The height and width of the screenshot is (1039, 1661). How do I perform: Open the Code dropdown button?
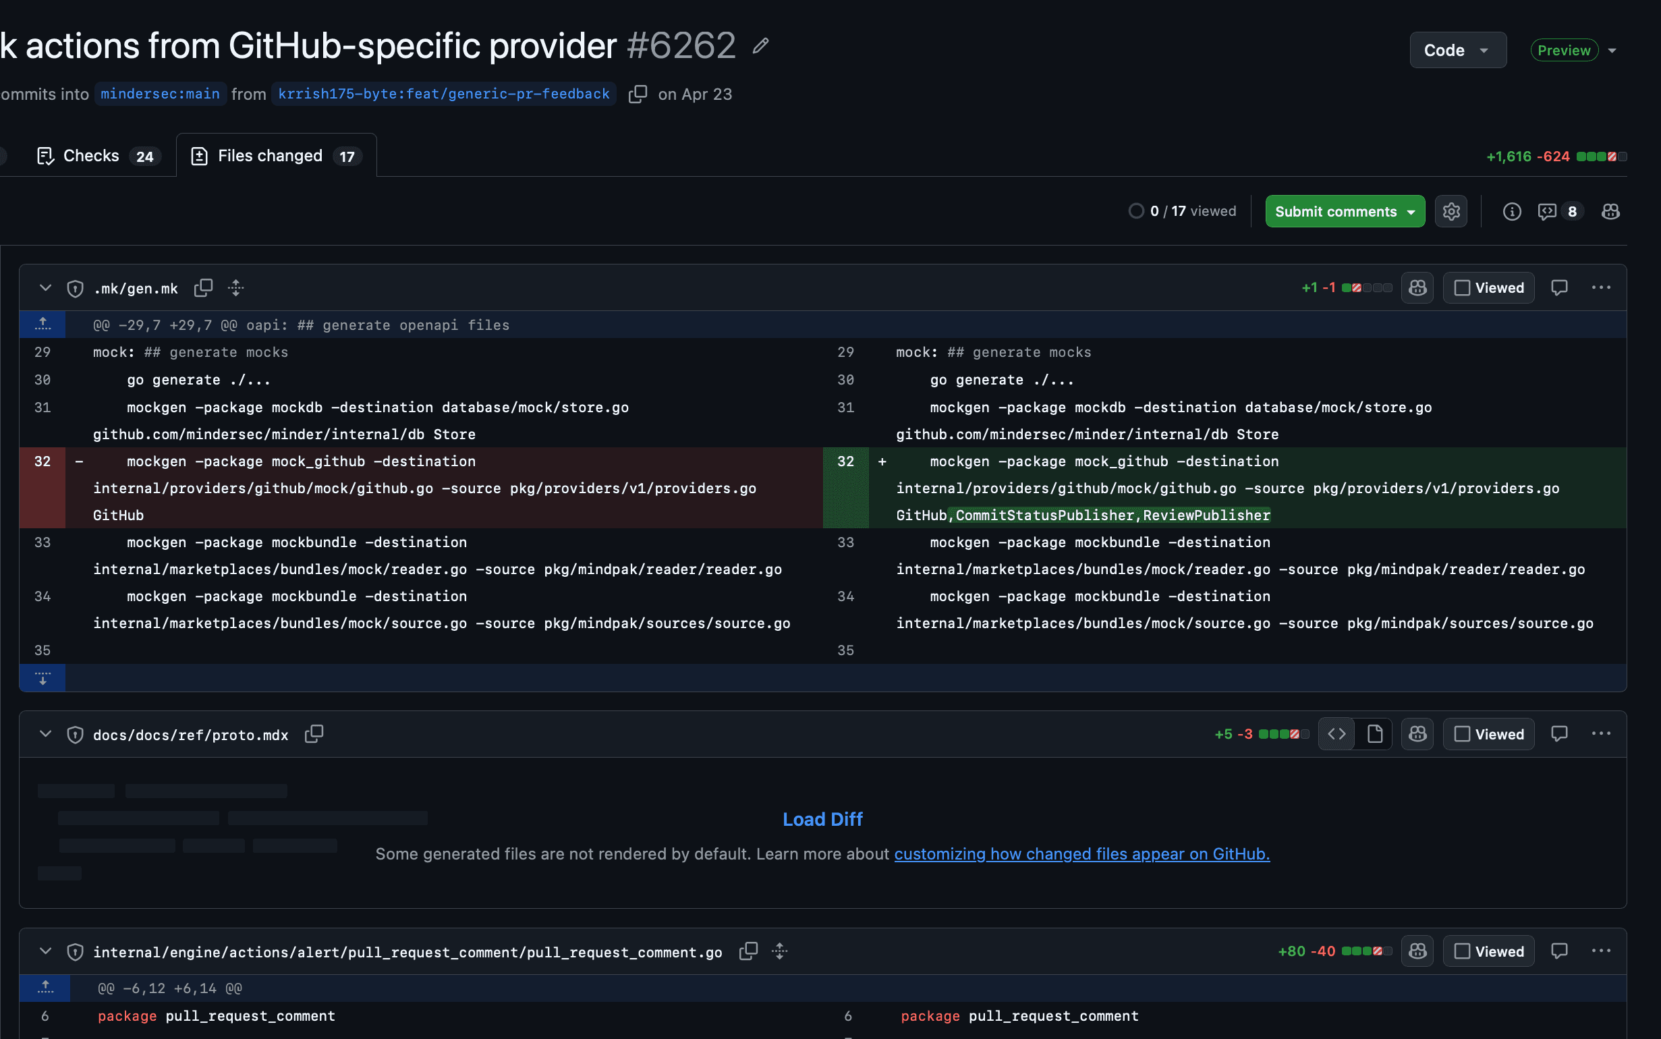(1458, 50)
